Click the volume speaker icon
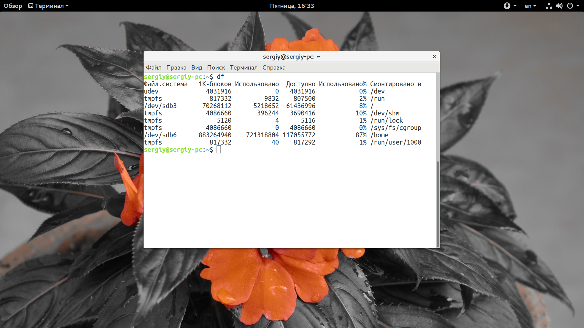584x328 pixels. coord(559,6)
